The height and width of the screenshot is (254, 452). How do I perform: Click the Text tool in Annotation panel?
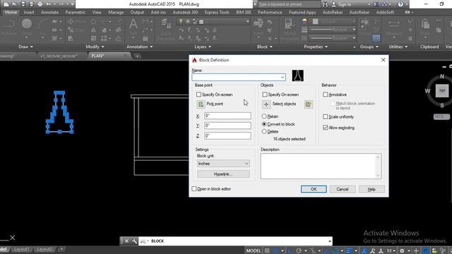133,24
